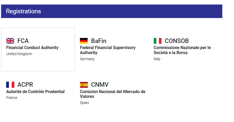Image resolution: width=234 pixels, height=122 pixels.
Task: Click Autorité de Contrôle Prudential text
Action: pyautogui.click(x=35, y=92)
